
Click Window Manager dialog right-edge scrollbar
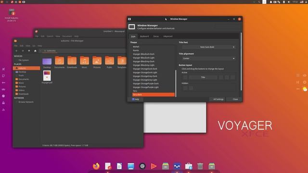pos(241,62)
